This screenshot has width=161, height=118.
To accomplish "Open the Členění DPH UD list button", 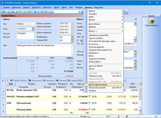I will point(72,40).
